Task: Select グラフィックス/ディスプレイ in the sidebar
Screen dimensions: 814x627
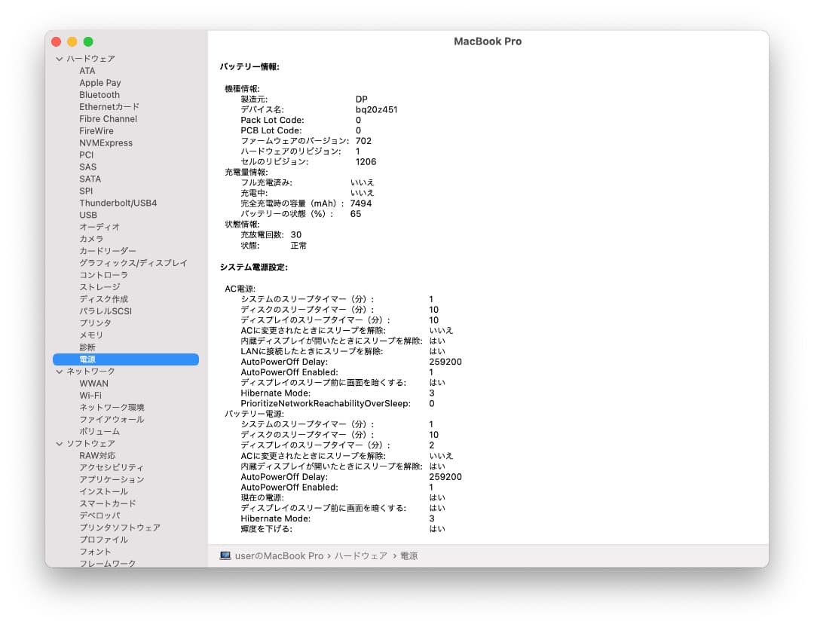Action: 133,263
